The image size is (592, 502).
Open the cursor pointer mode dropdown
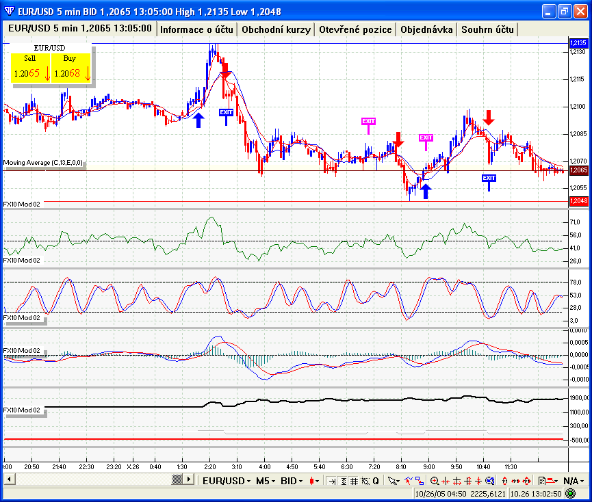[x=394, y=481]
